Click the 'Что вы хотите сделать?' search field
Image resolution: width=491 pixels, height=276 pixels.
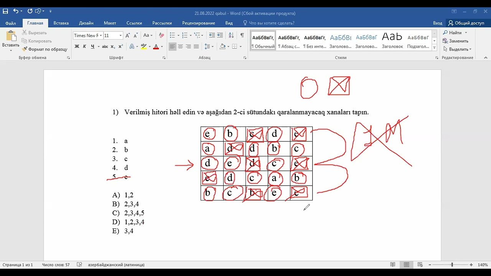pos(269,23)
